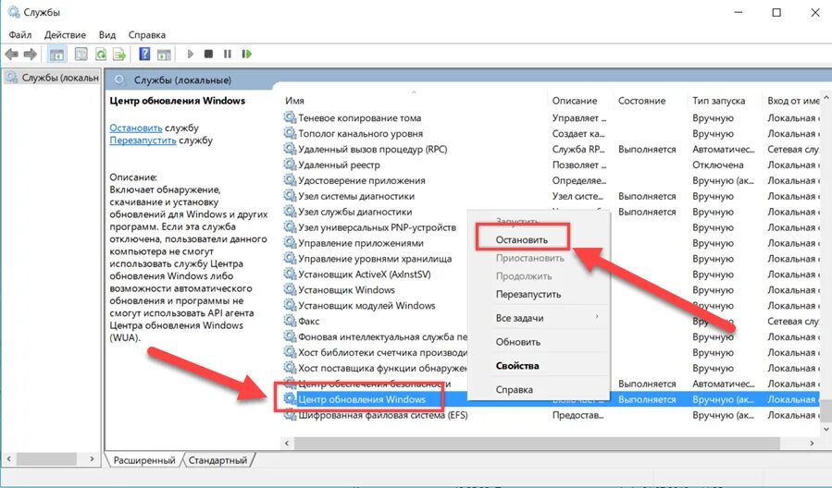Click the blue Help question mark icon

pyautogui.click(x=144, y=54)
